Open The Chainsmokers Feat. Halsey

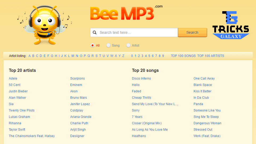pos(32,136)
